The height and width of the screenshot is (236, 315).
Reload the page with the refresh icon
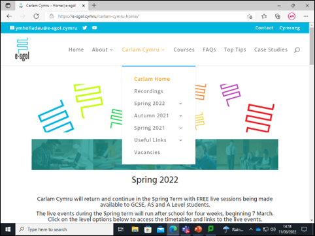coord(36,16)
